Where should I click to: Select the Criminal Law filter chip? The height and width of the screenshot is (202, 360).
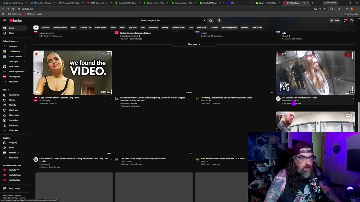pos(86,27)
